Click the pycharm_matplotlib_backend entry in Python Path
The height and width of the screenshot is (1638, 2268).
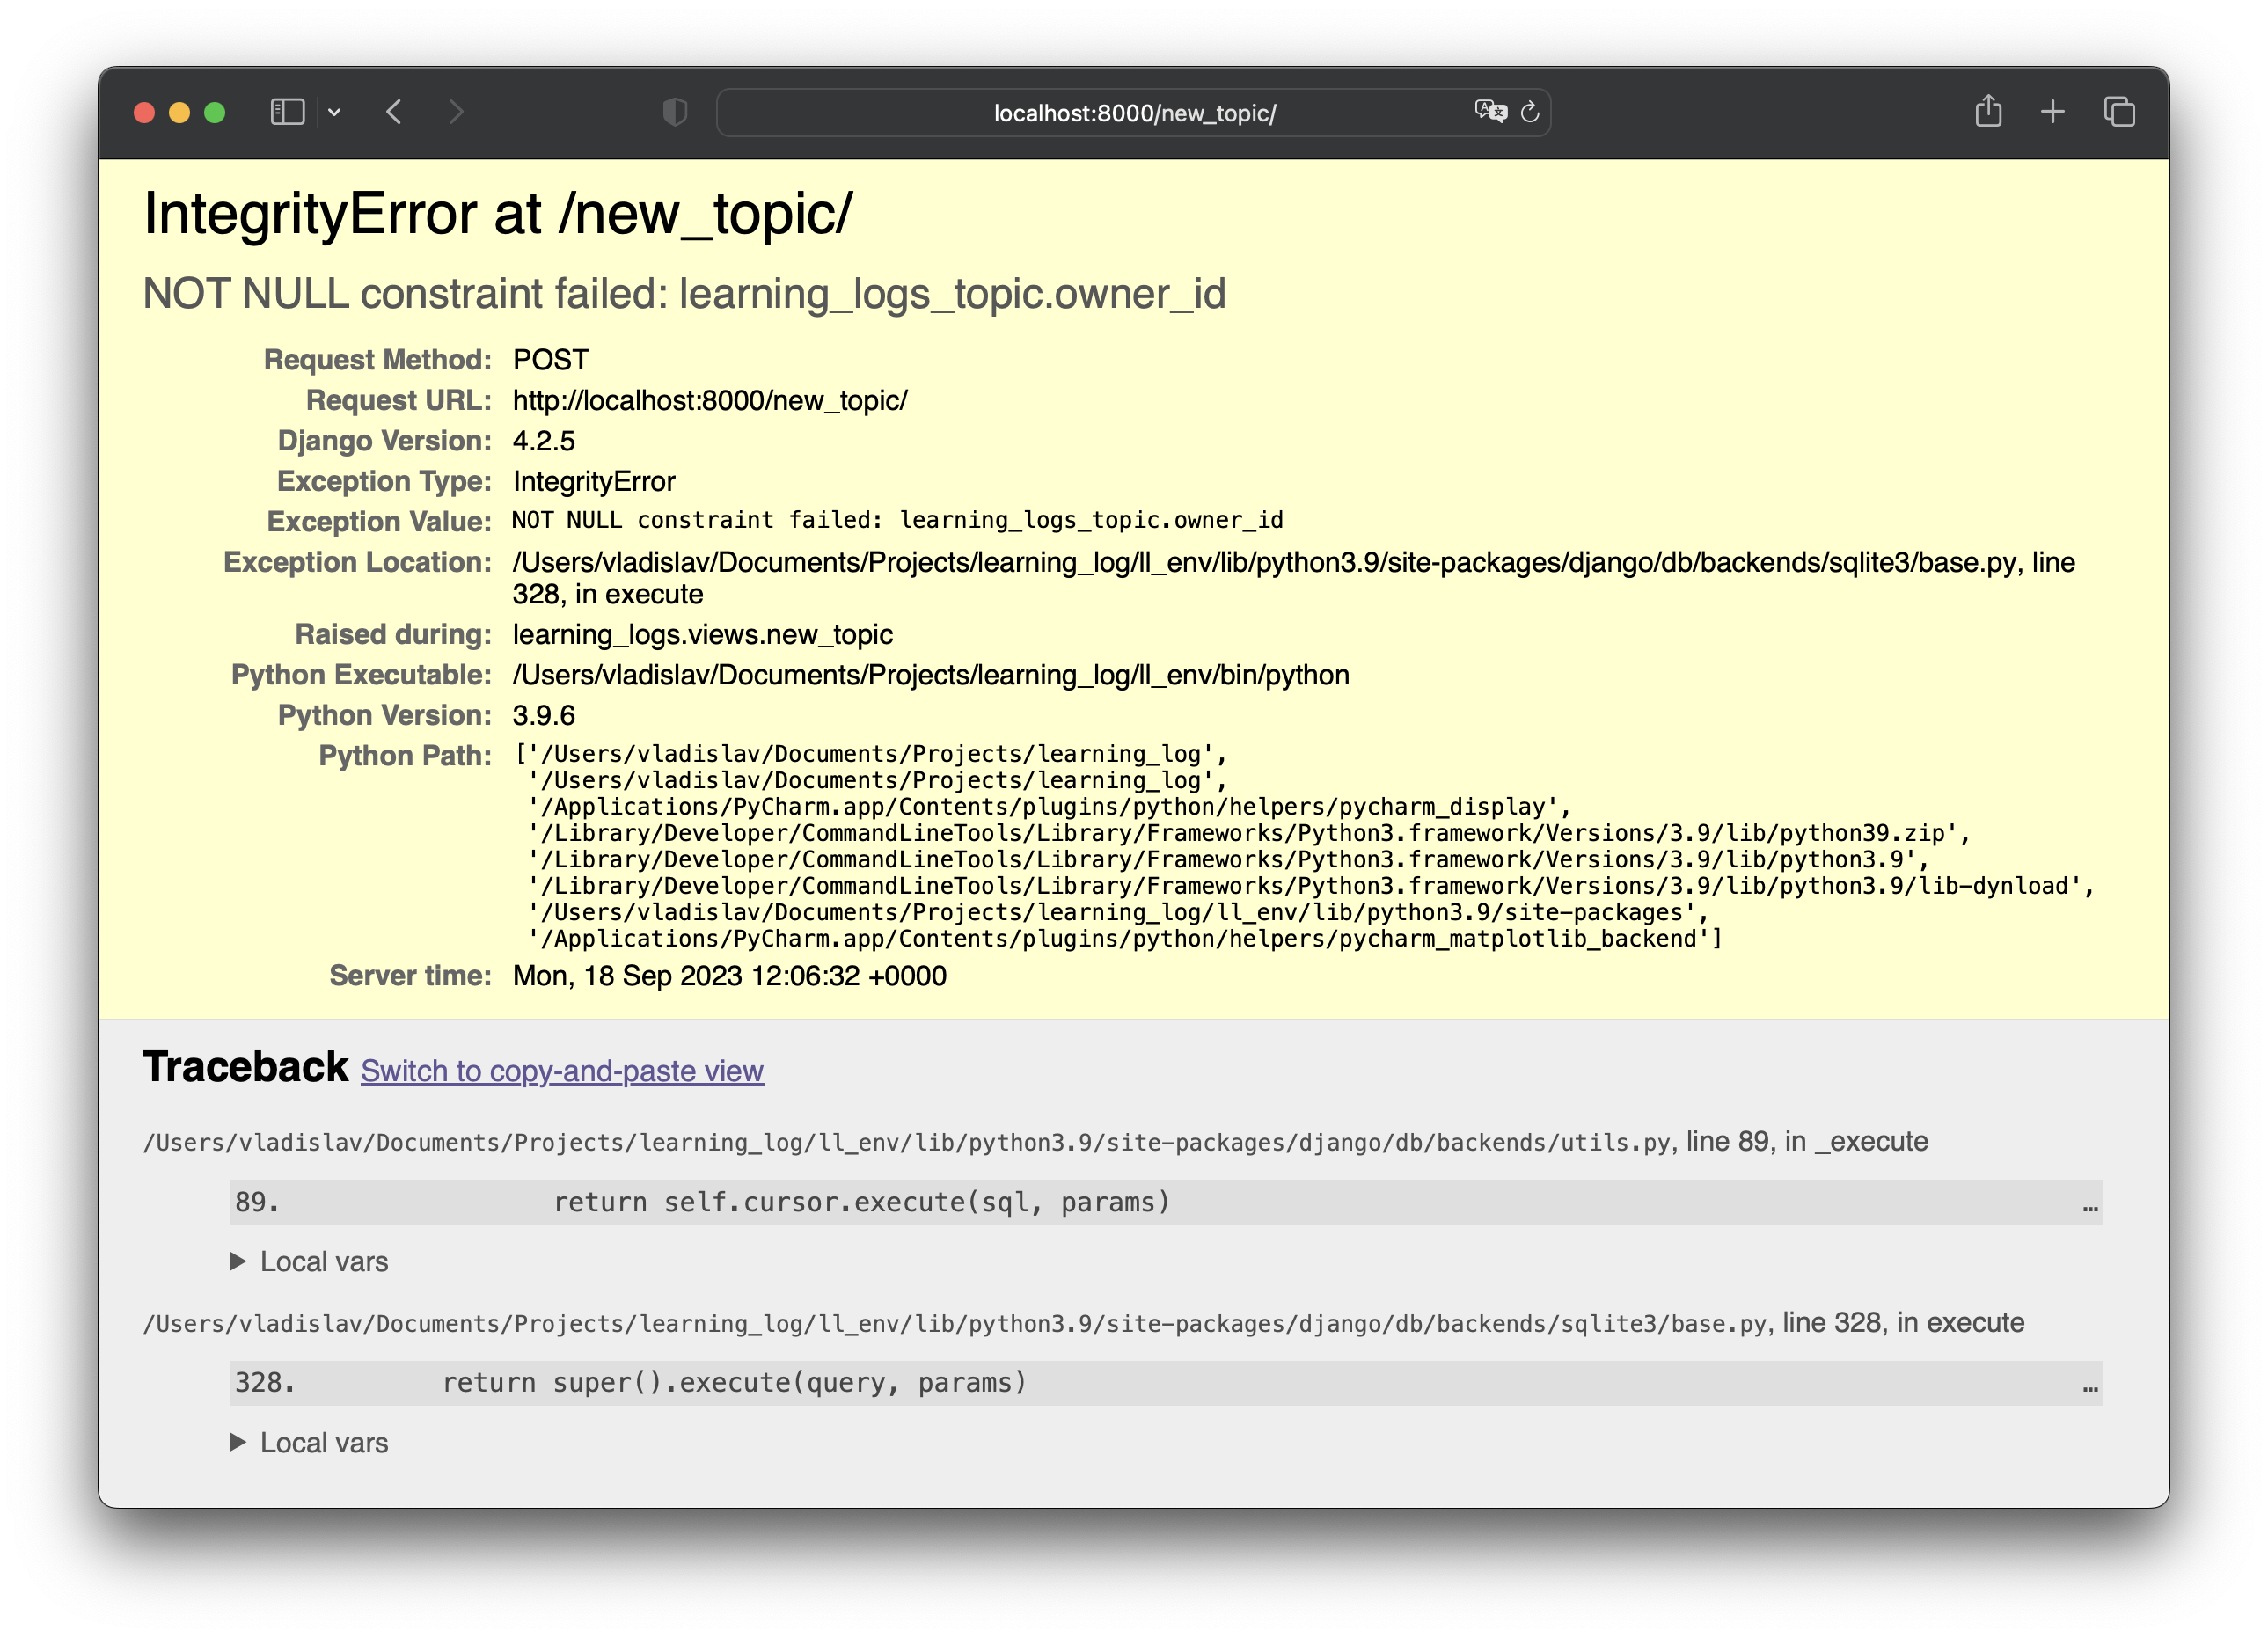click(x=1125, y=939)
